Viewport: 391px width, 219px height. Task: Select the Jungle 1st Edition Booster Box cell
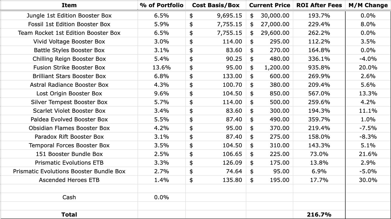tap(69, 16)
